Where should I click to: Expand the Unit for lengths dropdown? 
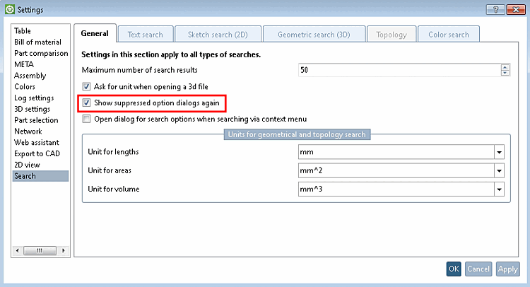(x=499, y=152)
